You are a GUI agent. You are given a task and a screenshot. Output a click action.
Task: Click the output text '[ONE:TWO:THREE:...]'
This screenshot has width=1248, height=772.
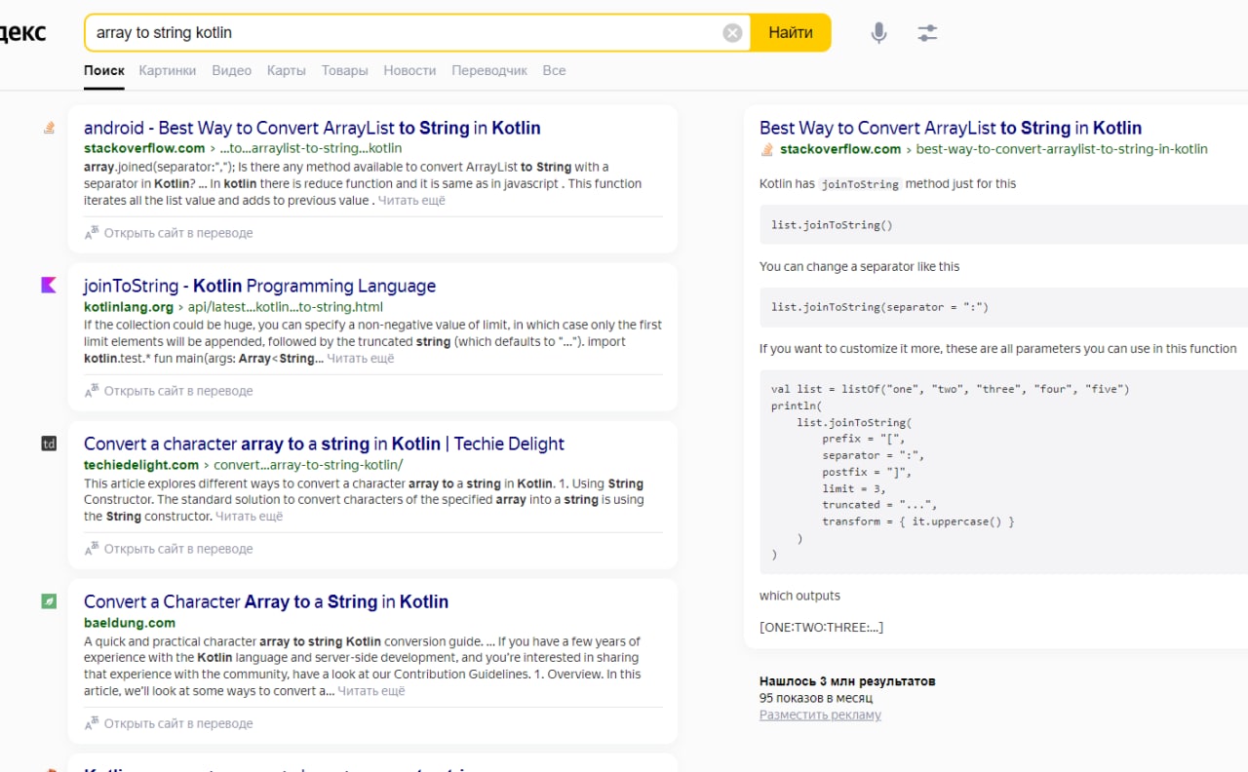pos(821,627)
